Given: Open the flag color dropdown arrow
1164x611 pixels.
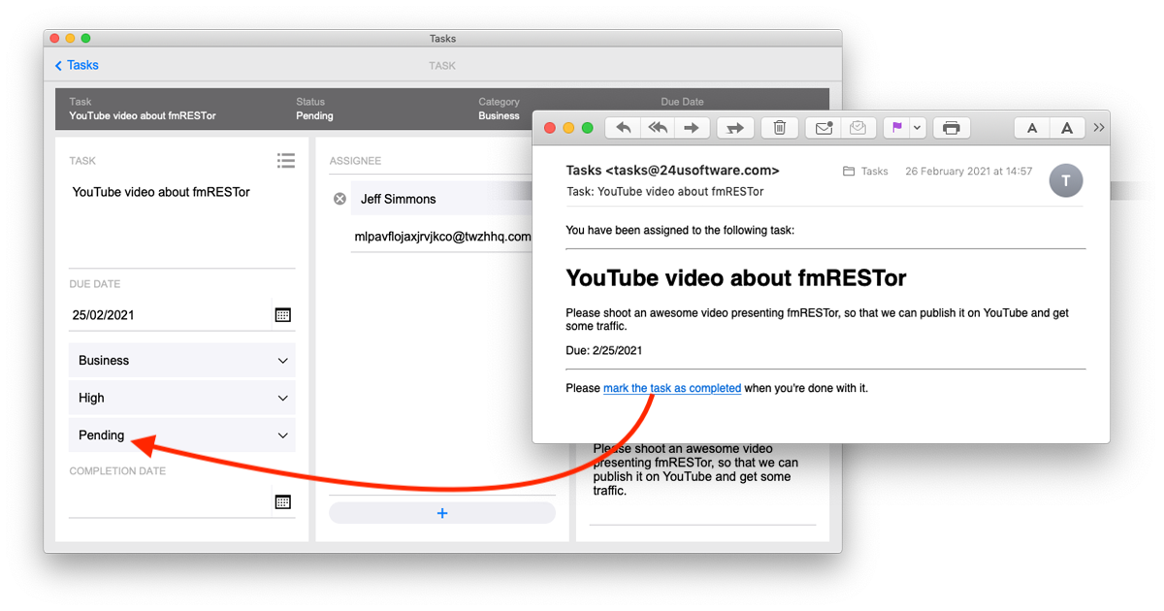Looking at the screenshot, I should click(918, 128).
